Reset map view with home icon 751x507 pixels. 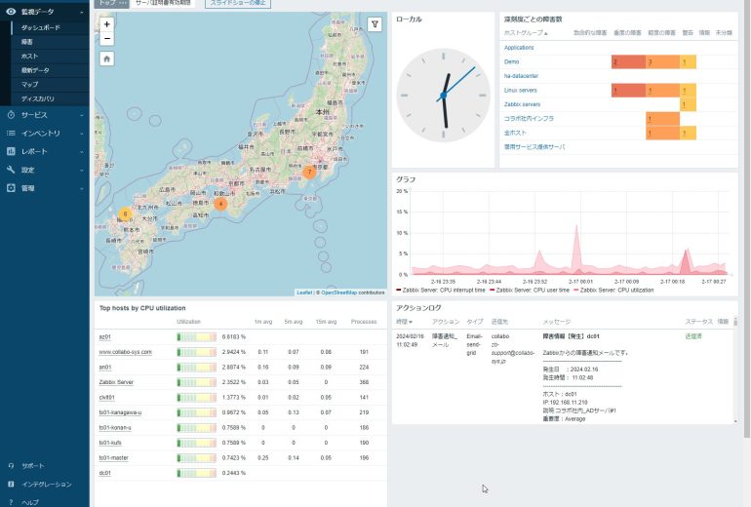[x=107, y=58]
